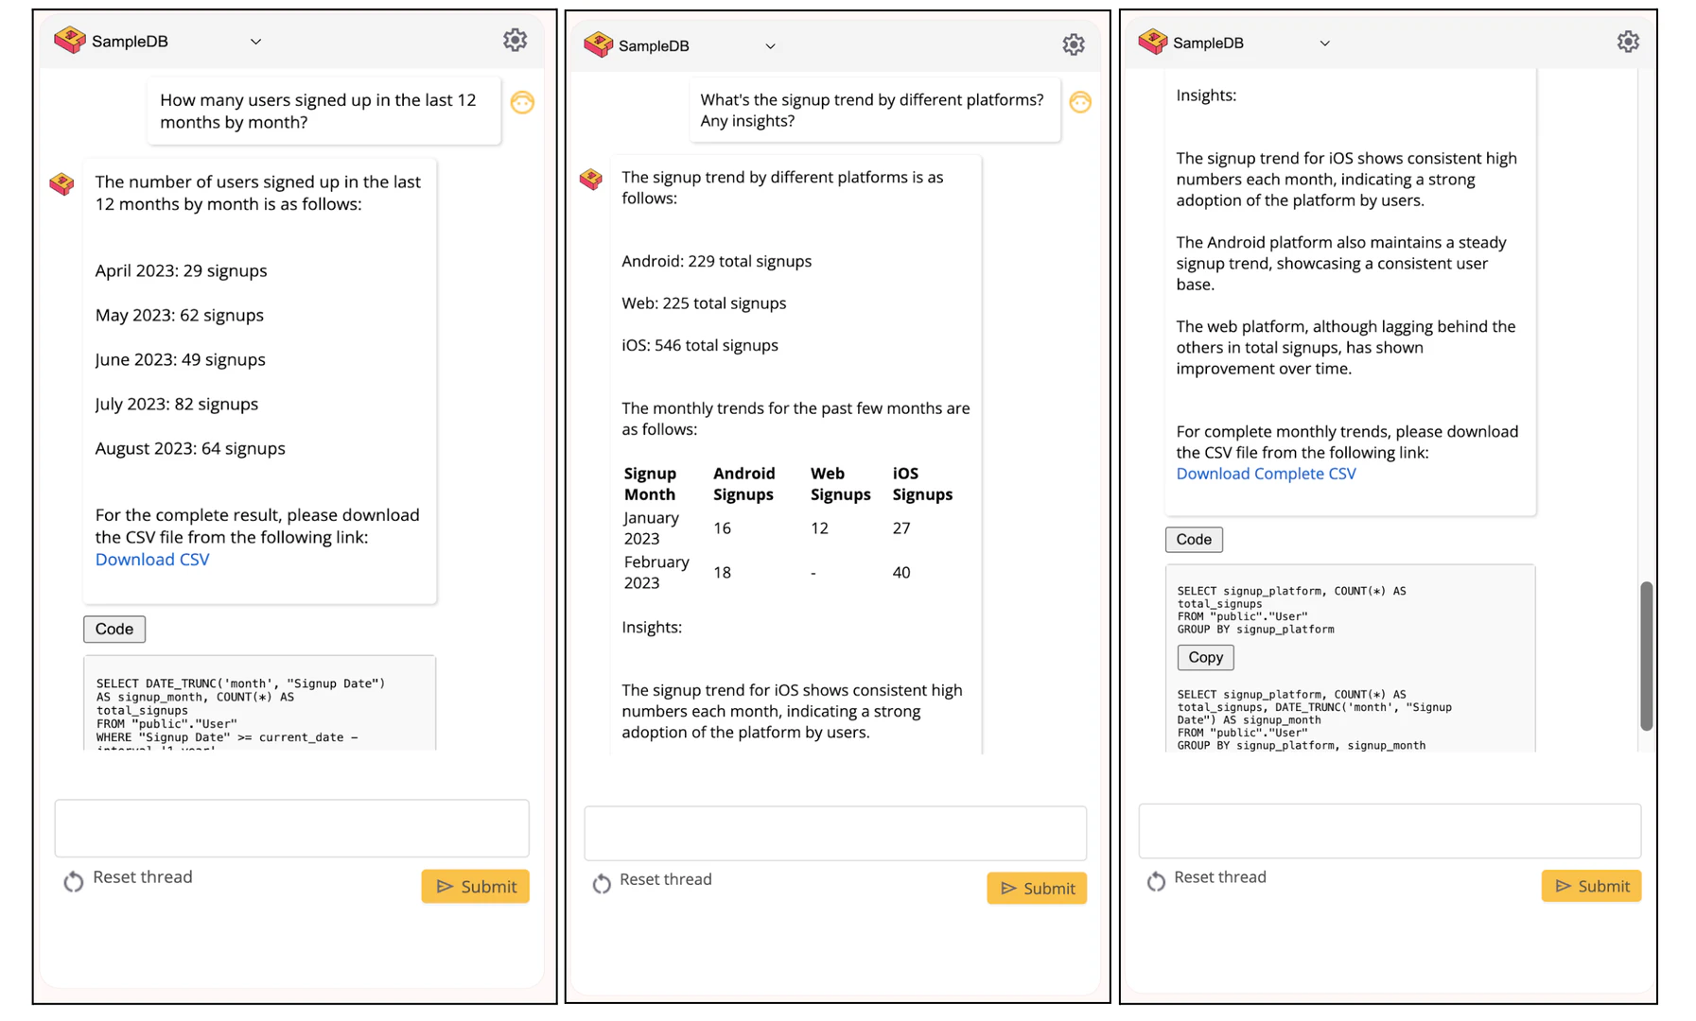The image size is (1696, 1021).
Task: Expand SampleDB dropdown in right panel
Action: (1324, 43)
